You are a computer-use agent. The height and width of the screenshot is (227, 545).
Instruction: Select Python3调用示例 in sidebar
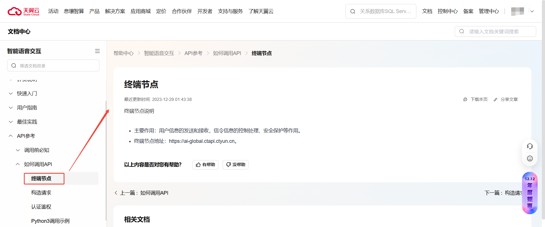pos(50,221)
